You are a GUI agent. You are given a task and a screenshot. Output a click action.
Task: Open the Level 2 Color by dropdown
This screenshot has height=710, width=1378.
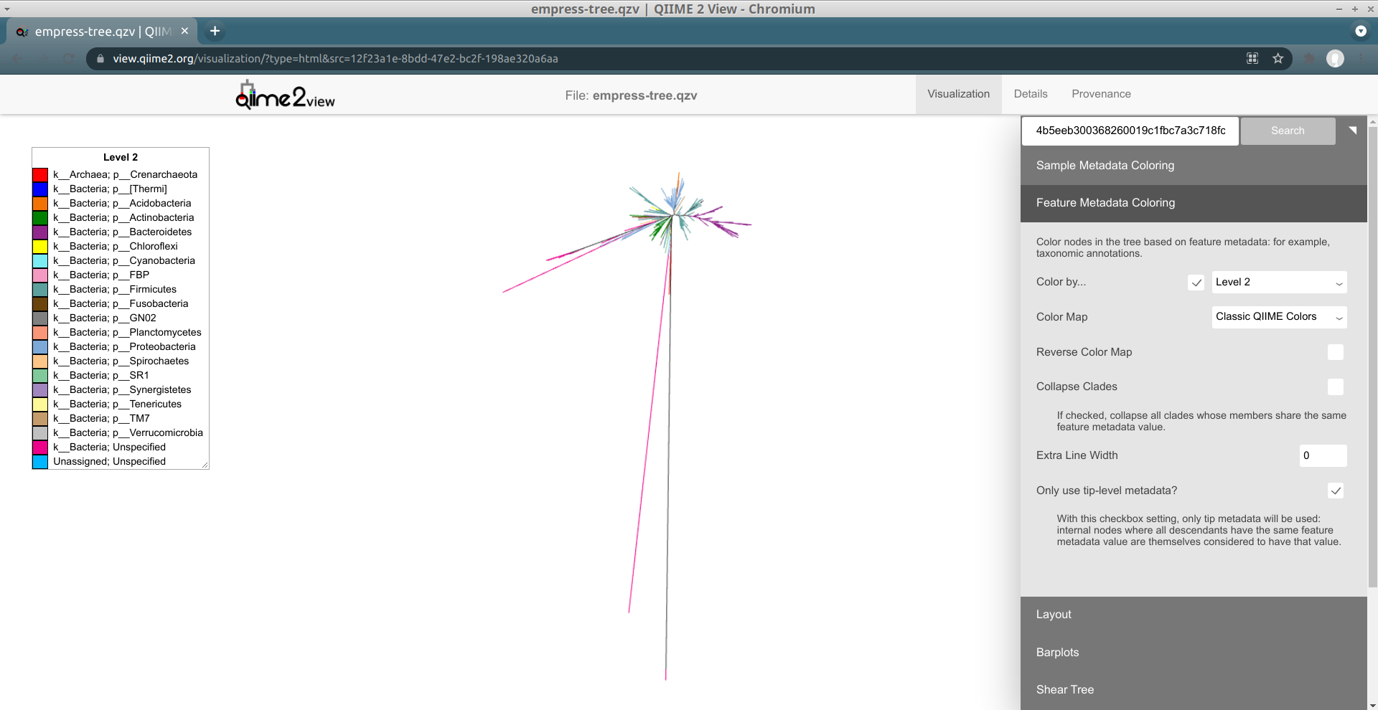point(1278,282)
